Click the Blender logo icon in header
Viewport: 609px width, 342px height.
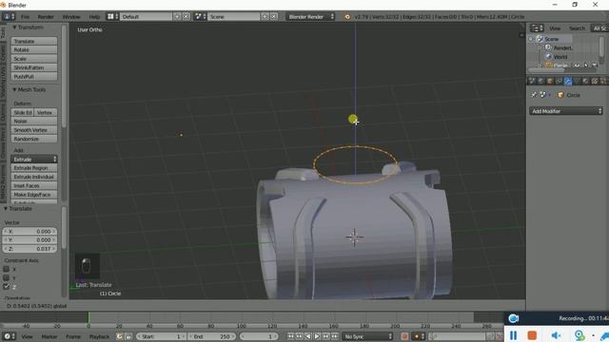tap(346, 17)
